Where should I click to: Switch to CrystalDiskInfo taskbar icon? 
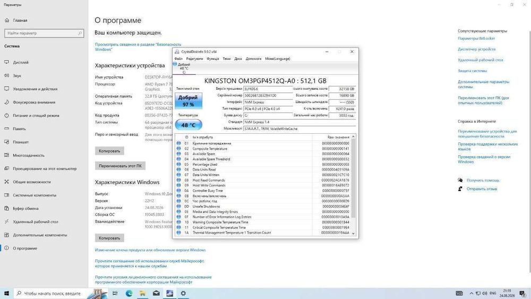point(170,293)
